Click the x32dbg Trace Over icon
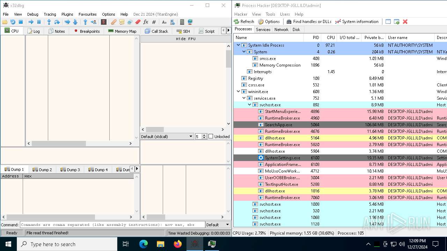This screenshot has height=251, width=447. pyautogui.click(x=75, y=22)
